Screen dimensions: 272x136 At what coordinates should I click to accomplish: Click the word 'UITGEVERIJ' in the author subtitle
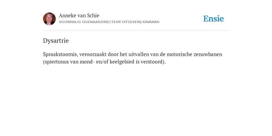132,22
